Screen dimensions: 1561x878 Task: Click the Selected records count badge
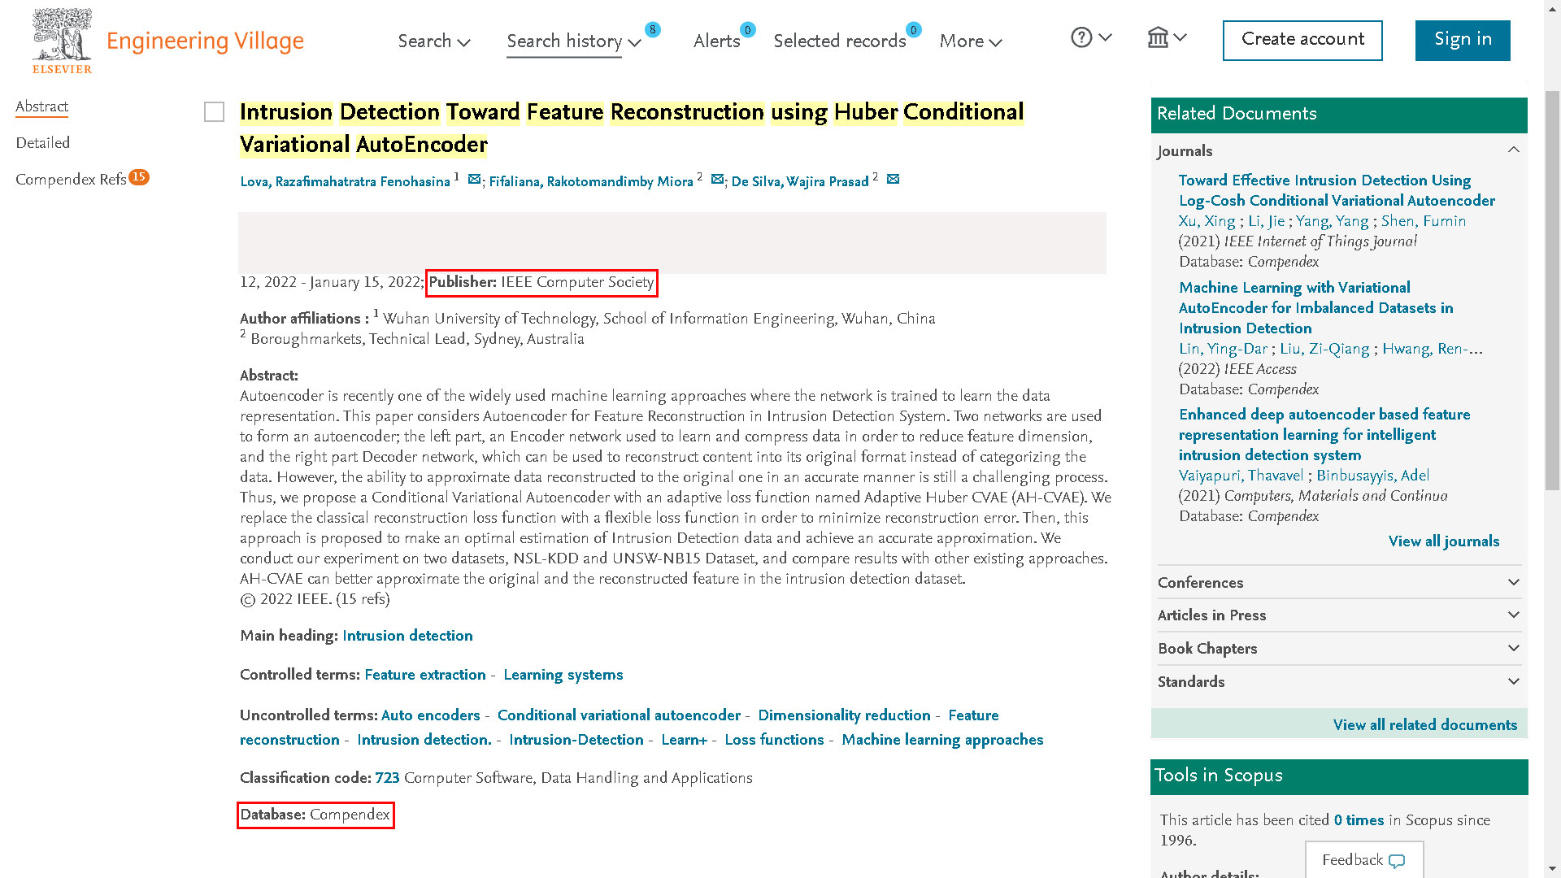(x=914, y=30)
